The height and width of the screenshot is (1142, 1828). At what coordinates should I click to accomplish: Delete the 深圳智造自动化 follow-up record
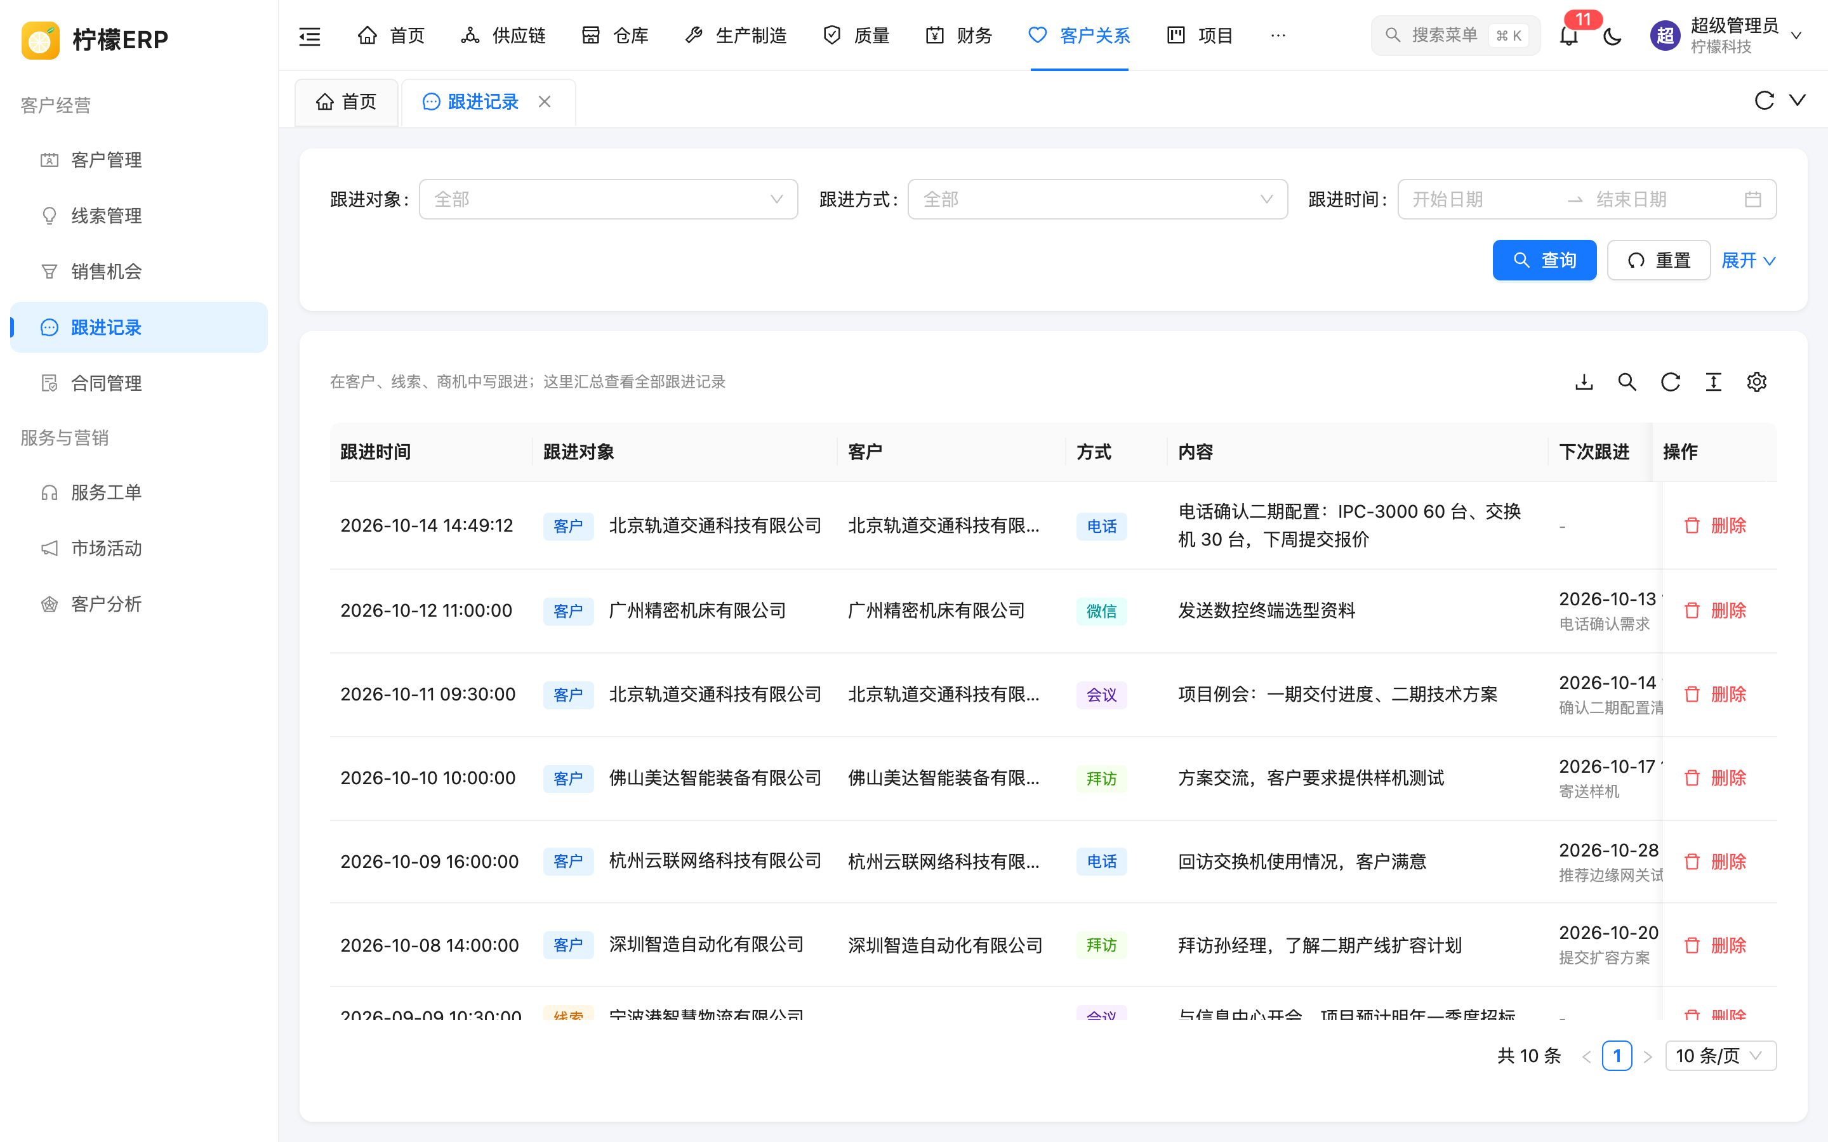click(1716, 945)
